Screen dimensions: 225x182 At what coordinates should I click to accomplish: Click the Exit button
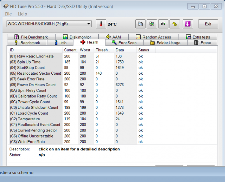(208, 24)
